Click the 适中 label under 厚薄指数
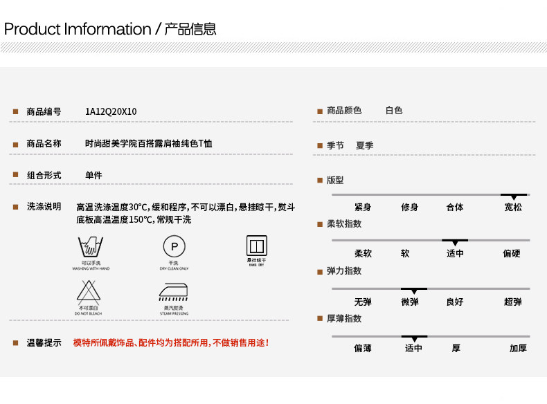This screenshot has height=404, width=547. [414, 348]
